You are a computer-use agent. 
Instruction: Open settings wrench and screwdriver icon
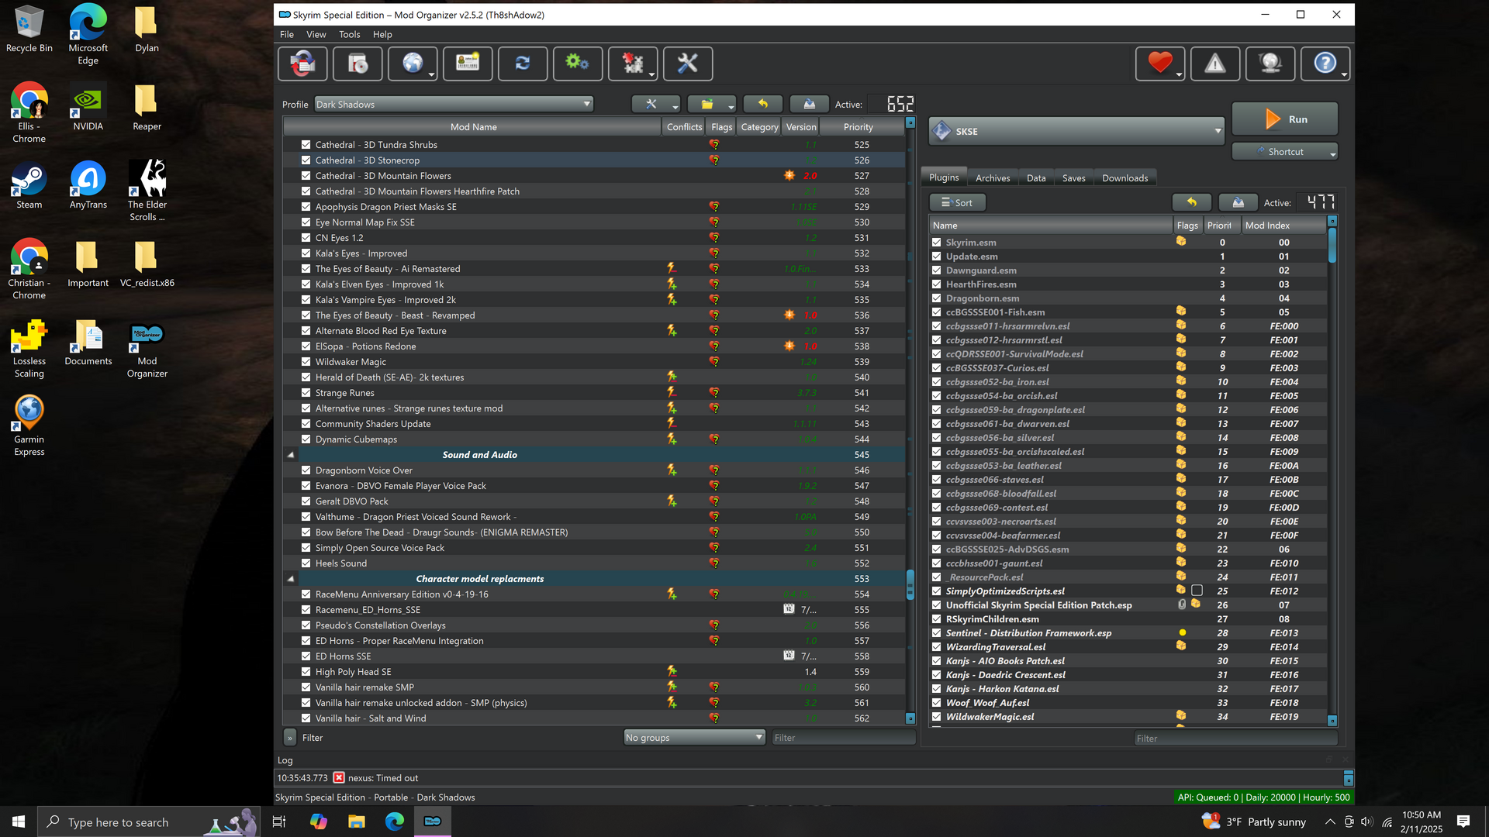[688, 64]
